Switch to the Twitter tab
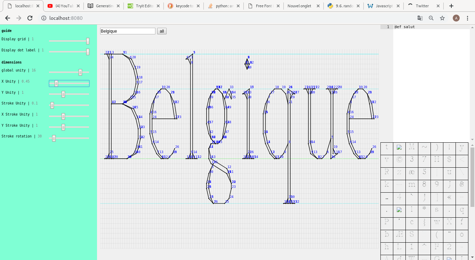 [422, 6]
